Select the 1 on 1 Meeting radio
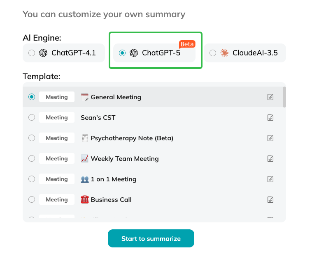 click(32, 179)
